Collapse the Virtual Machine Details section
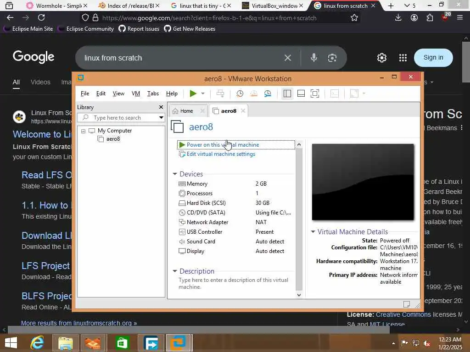Viewport: 470px width, 352px height. point(313,231)
